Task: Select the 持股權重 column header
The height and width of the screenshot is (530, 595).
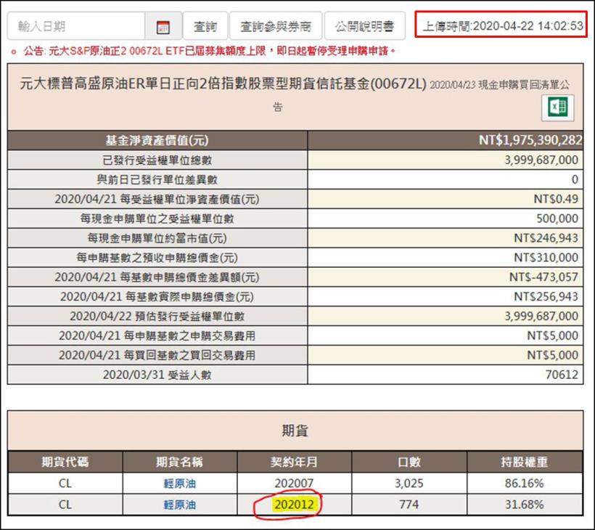Action: coord(524,462)
